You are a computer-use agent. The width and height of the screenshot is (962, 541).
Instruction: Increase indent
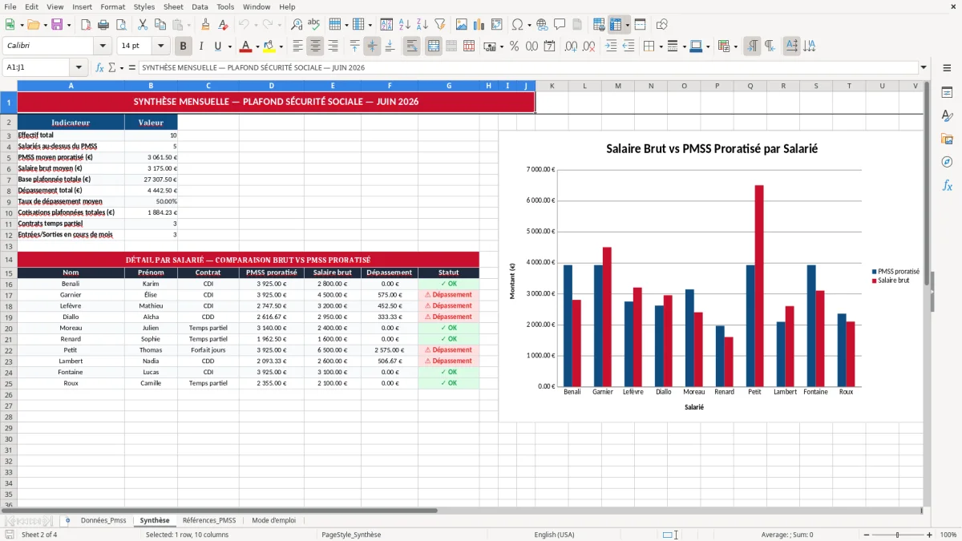tap(611, 46)
